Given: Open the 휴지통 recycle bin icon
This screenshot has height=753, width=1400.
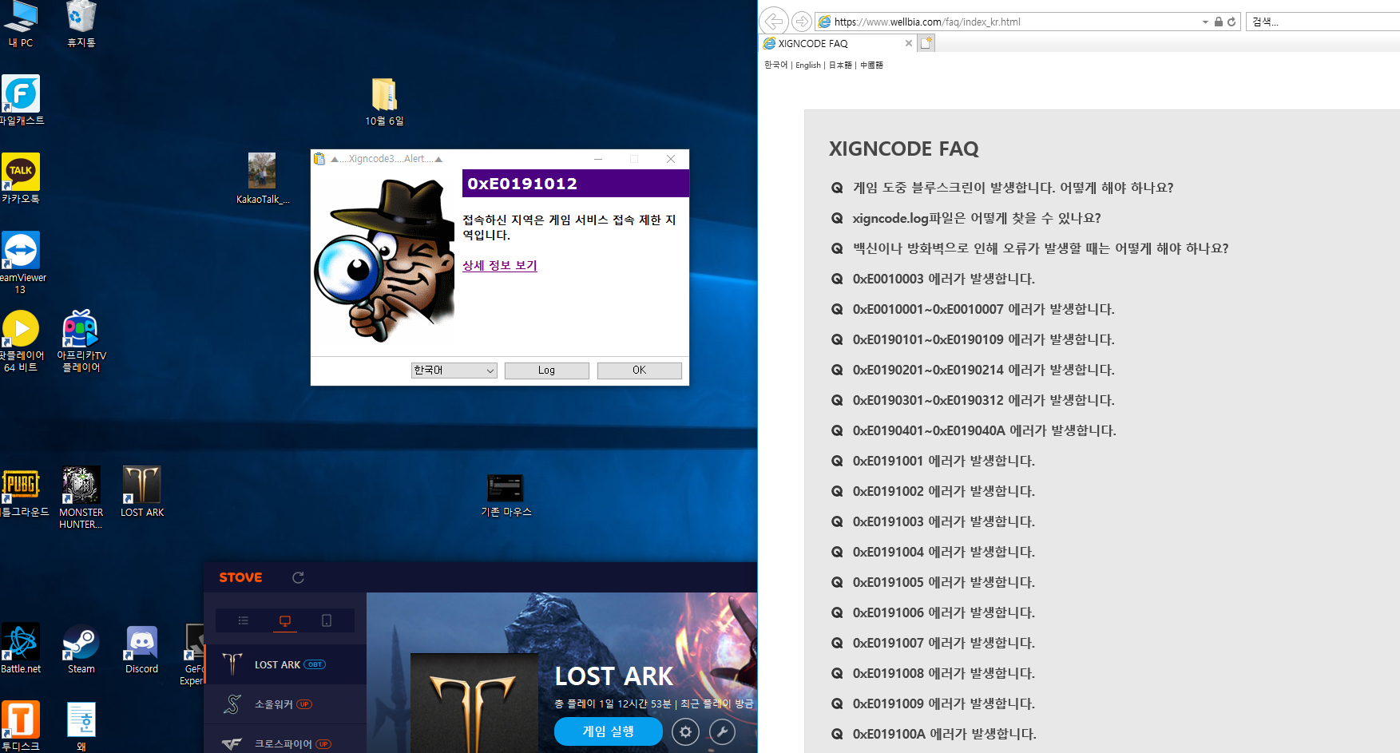Looking at the screenshot, I should coord(81,24).
